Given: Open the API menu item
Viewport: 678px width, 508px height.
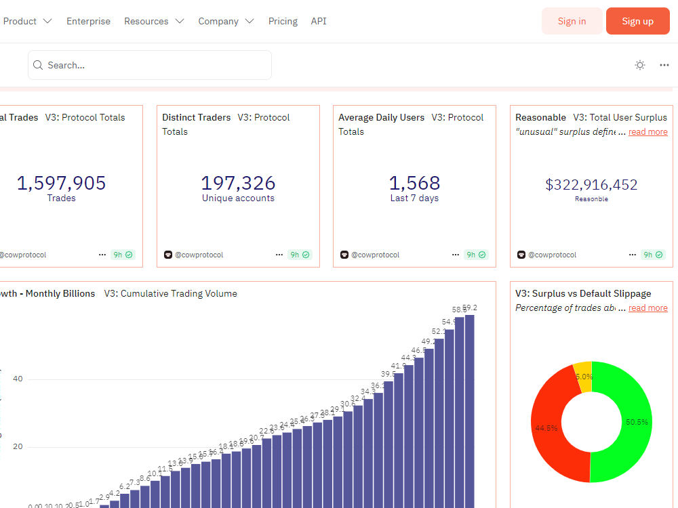Looking at the screenshot, I should click(319, 21).
